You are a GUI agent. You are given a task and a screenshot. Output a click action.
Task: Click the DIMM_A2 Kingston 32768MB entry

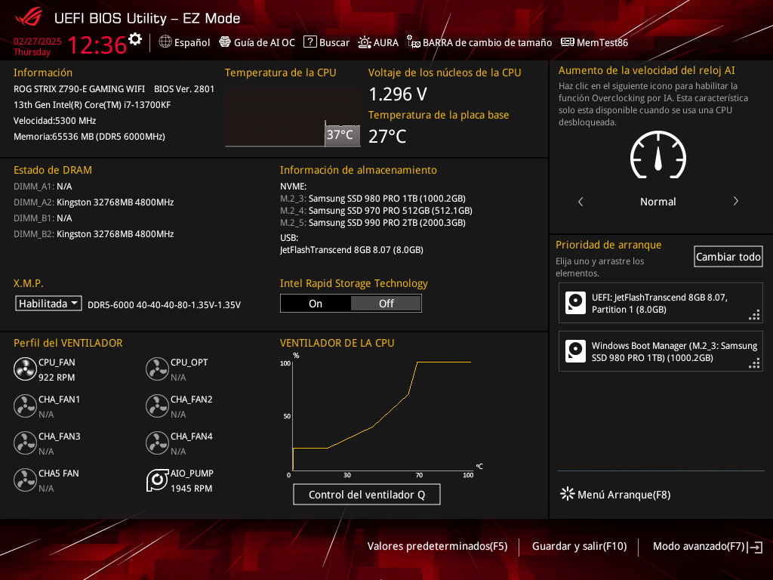(x=94, y=202)
